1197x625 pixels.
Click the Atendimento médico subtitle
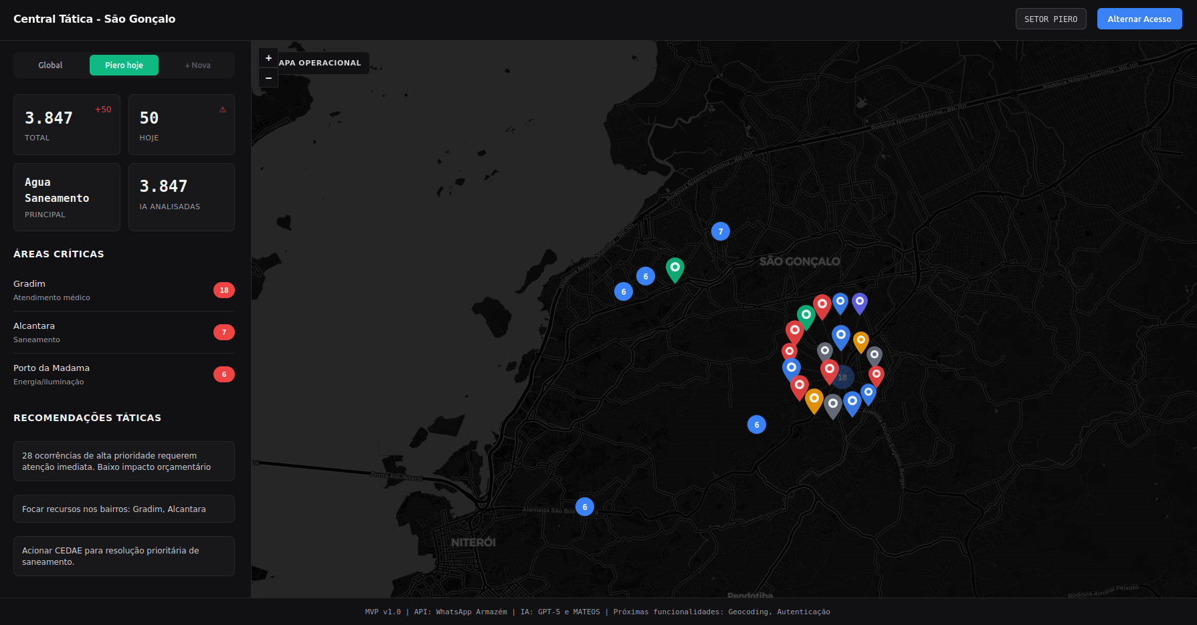pos(52,297)
